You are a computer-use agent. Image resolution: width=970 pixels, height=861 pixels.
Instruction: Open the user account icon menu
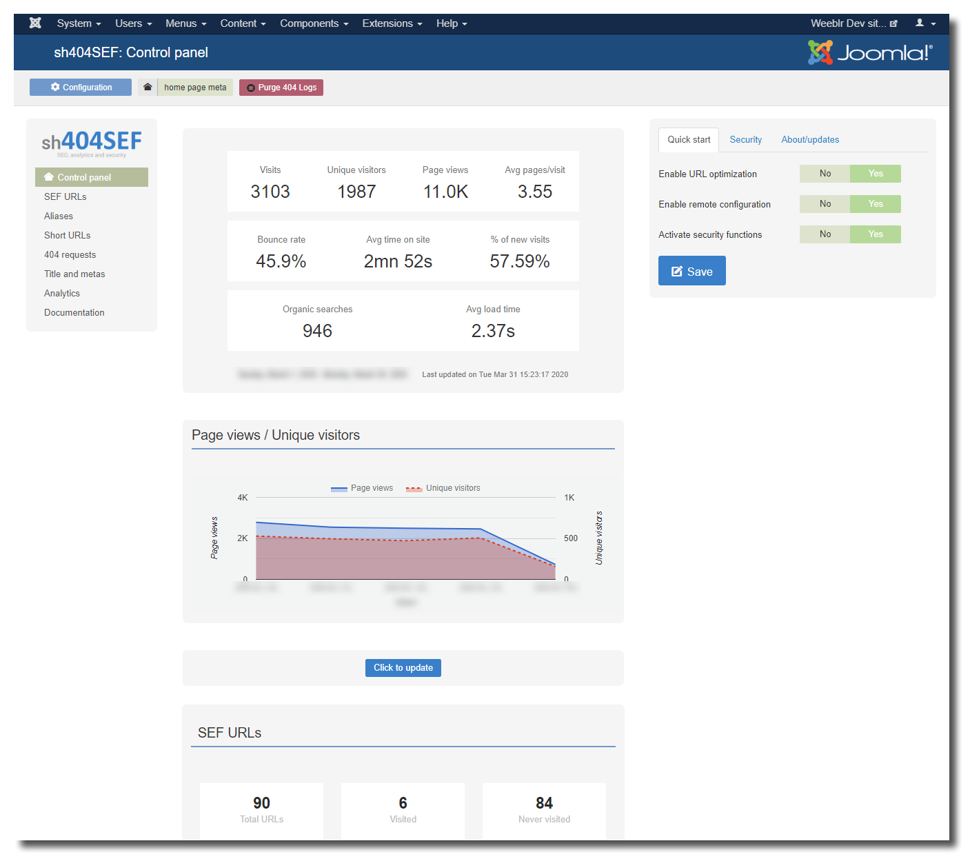(x=925, y=23)
